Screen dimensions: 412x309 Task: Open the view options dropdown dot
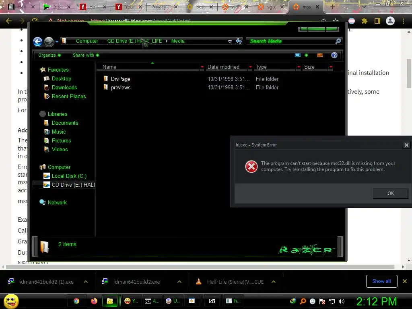tap(306, 55)
